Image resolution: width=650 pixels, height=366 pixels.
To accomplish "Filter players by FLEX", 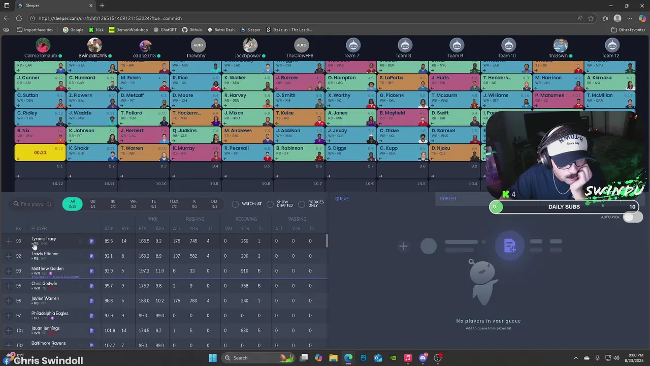I will [174, 204].
